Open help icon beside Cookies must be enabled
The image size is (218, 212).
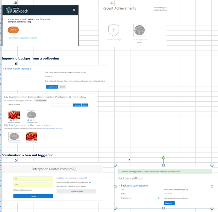[x=90, y=183]
